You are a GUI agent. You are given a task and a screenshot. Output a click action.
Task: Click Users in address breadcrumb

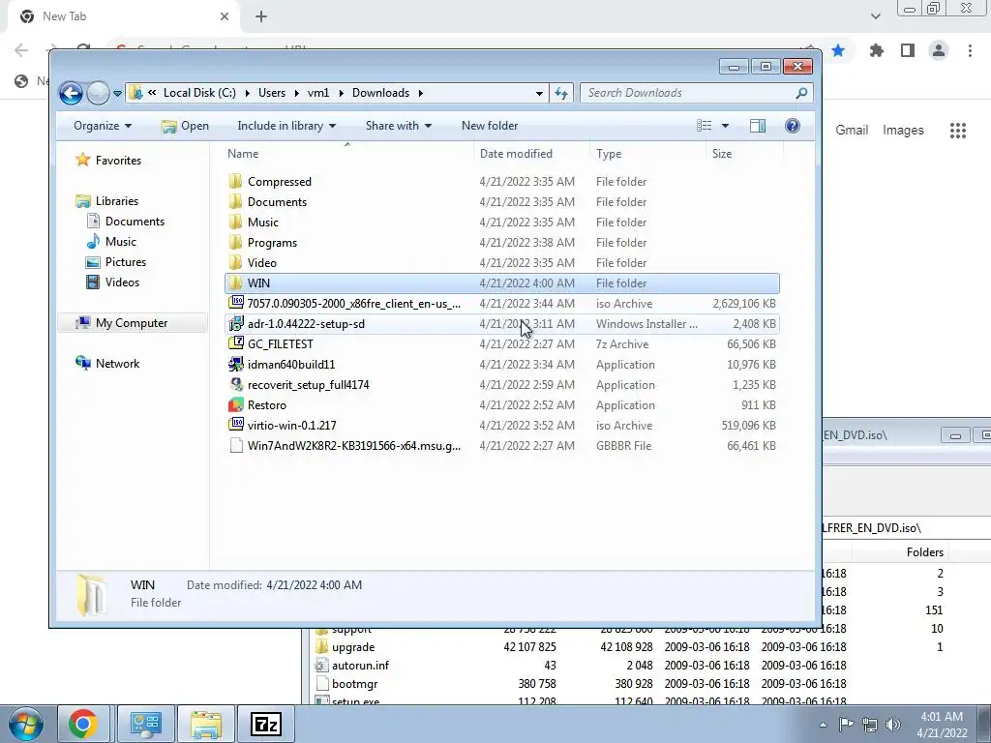[272, 93]
